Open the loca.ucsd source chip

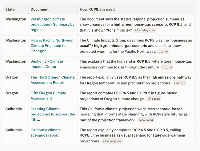146,120
